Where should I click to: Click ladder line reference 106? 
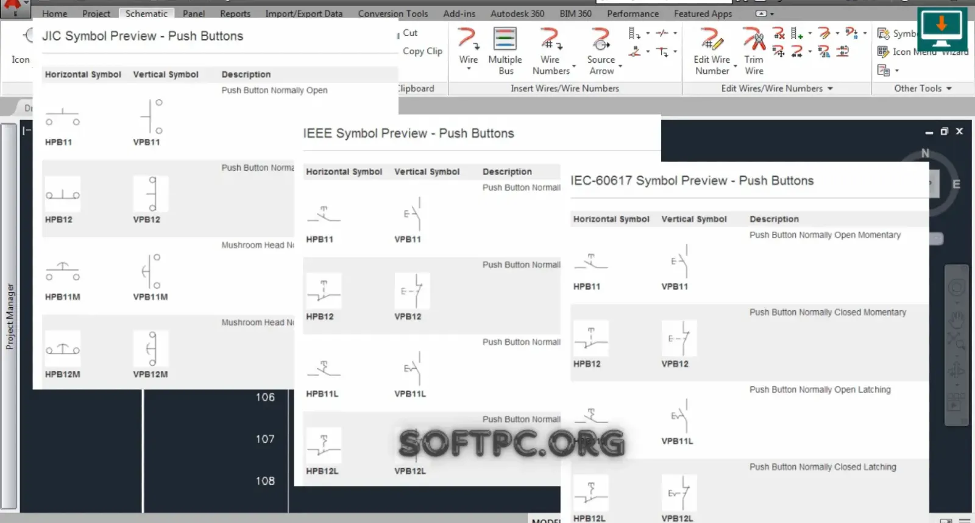coord(265,397)
